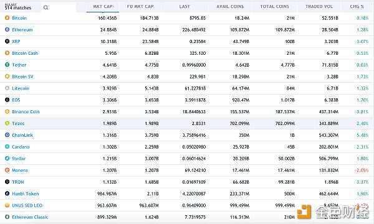Screen dimensions: 374x224
Task: Click the Tezos coin icon
Action: tap(7, 123)
